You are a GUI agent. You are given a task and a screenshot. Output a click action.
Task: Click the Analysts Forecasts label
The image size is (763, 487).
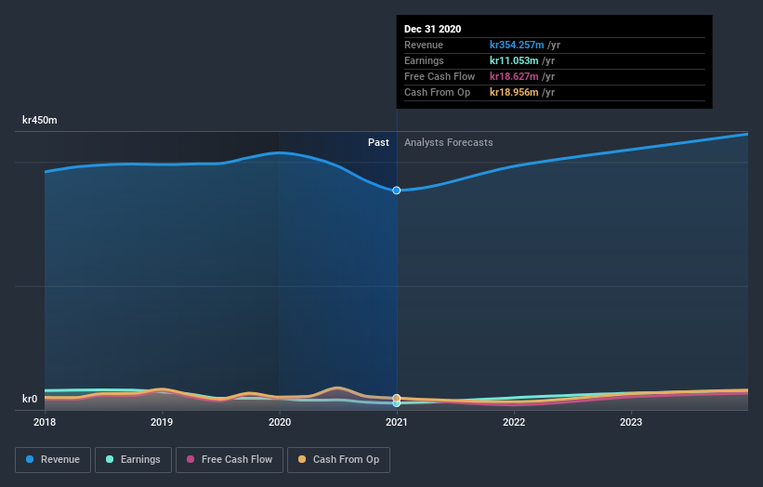[448, 142]
